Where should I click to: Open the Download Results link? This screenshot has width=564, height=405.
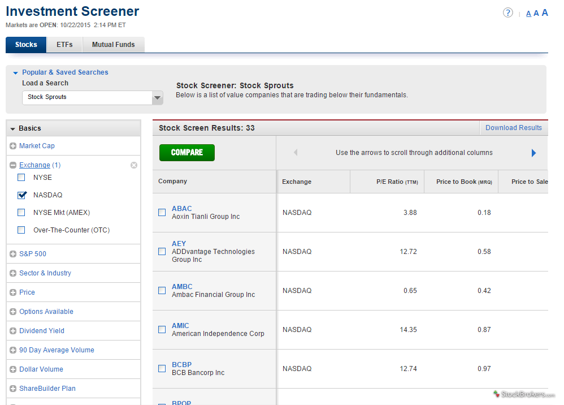point(513,127)
